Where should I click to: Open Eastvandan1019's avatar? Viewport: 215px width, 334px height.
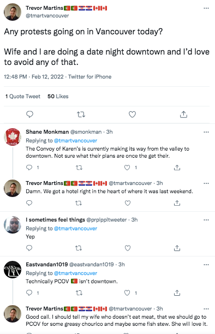click(x=13, y=270)
